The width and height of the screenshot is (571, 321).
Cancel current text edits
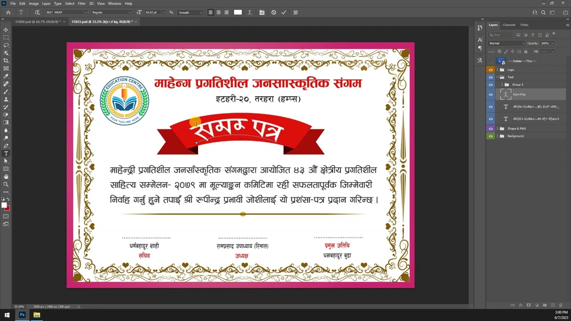273,12
